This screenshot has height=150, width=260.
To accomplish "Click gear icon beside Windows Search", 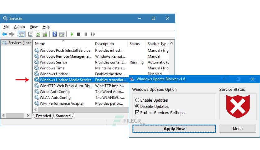I will click(36, 62).
